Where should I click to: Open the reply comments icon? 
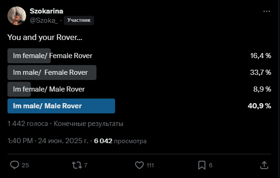pos(14,165)
